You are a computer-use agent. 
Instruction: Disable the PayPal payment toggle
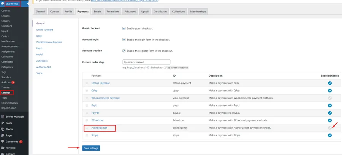[330, 113]
